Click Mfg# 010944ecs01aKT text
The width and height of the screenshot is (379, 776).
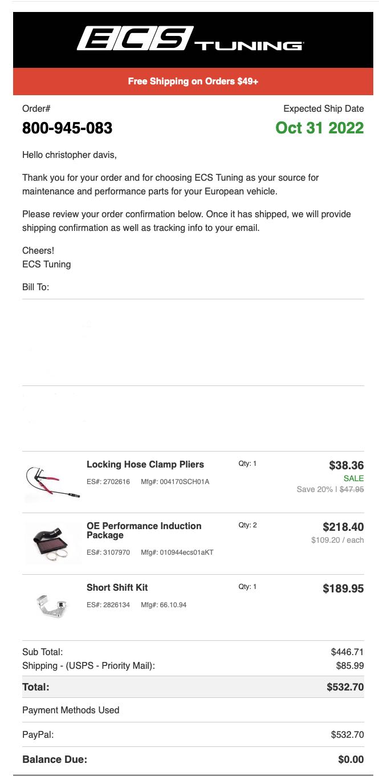(177, 552)
